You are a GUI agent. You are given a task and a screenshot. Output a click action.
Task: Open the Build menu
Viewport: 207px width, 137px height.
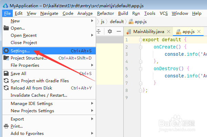[x=123, y=13]
